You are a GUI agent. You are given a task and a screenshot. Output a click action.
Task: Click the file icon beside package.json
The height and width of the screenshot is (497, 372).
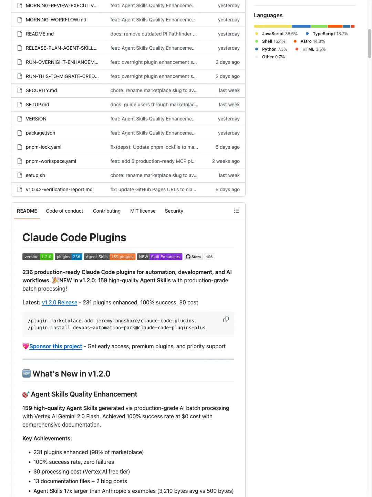(x=20, y=133)
